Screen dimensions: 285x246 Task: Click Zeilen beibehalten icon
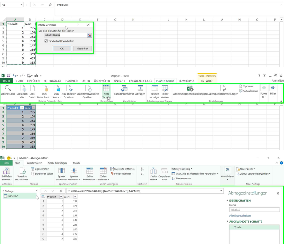point(90,171)
